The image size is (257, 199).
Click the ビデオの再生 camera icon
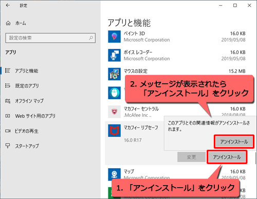(x=8, y=131)
